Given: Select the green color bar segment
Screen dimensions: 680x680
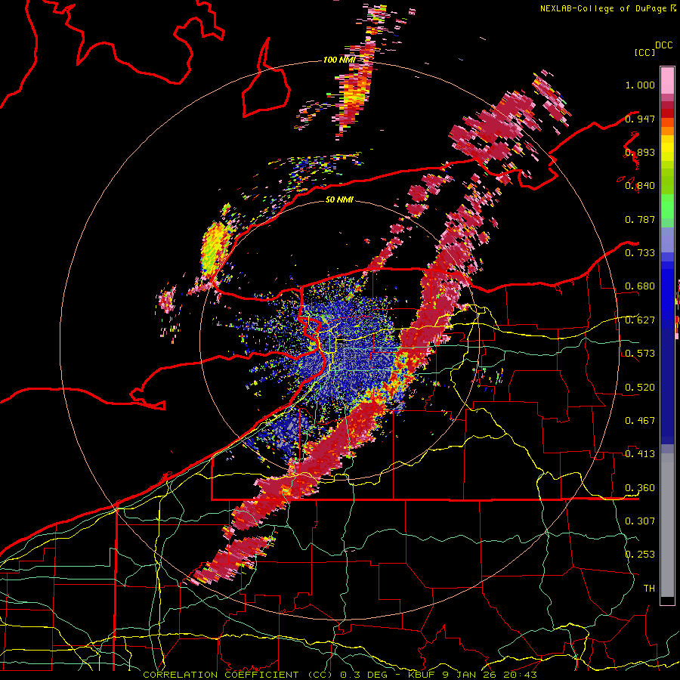Looking at the screenshot, I should (x=667, y=206).
